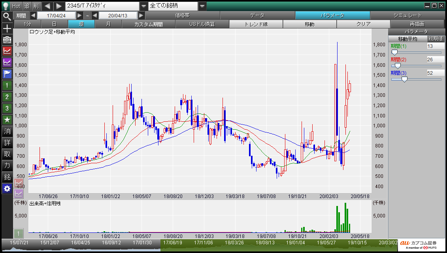This screenshot has width=447, height=253.
Task: Switch to the データ tab
Action: (x=257, y=15)
